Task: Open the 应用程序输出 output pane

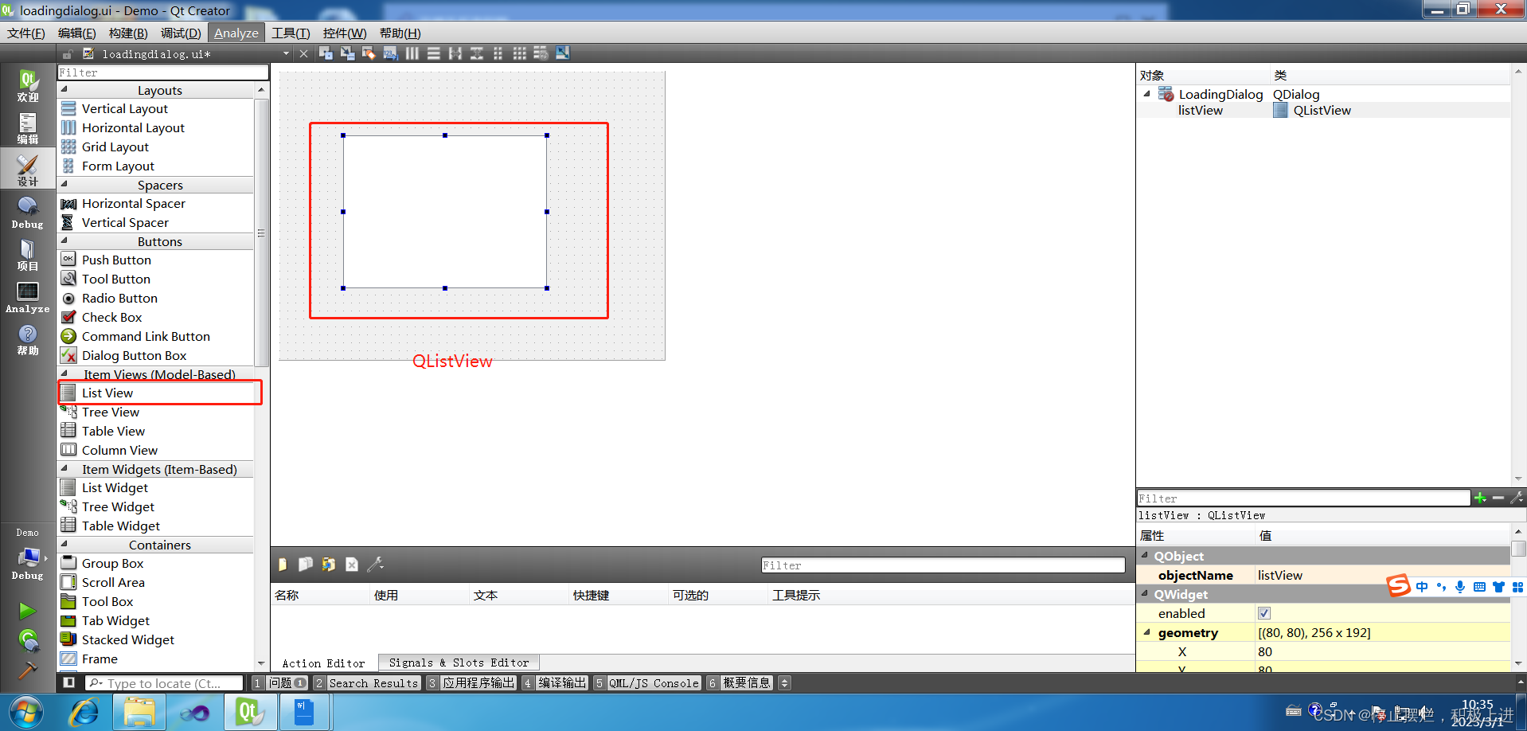Action: pyautogui.click(x=471, y=683)
